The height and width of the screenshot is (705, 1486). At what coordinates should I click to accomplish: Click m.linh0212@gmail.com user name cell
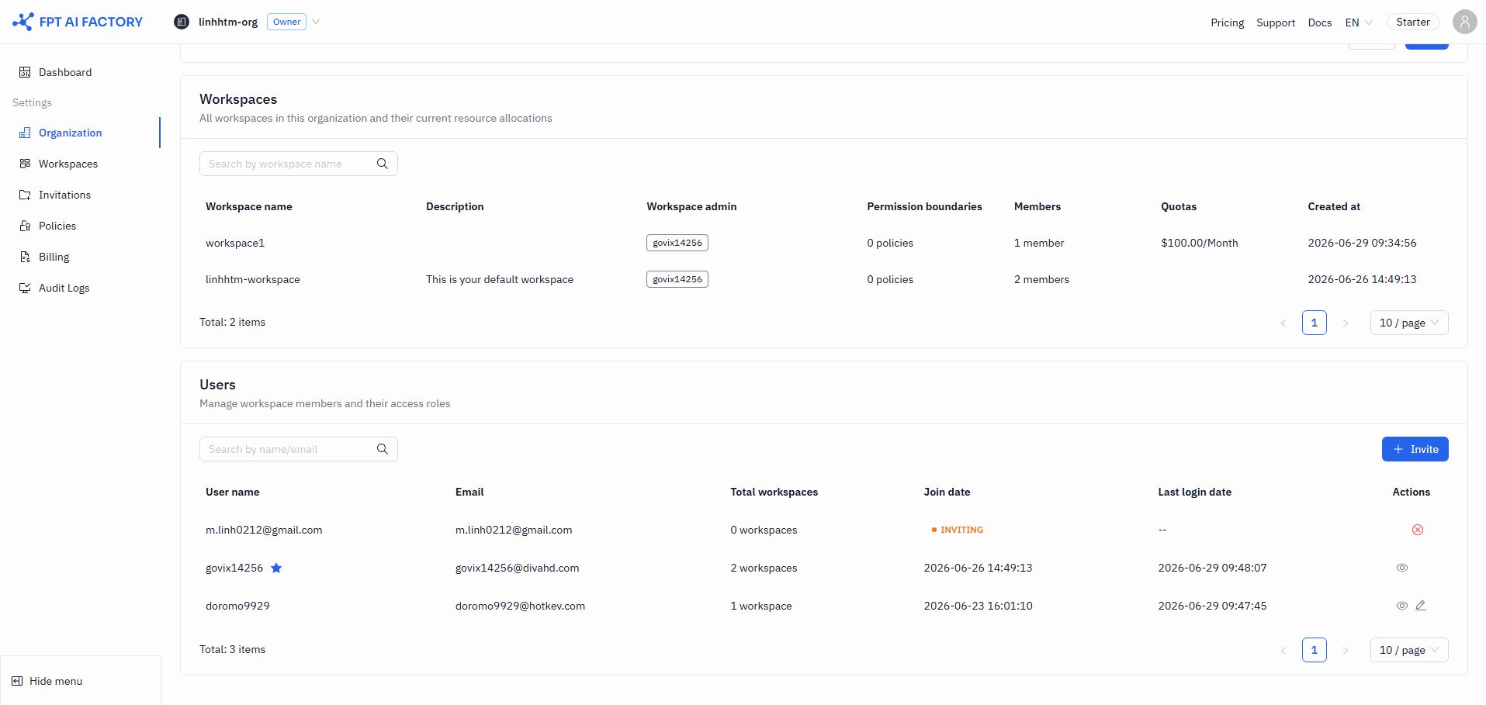tap(264, 530)
